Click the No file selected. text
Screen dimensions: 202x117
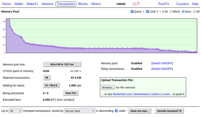coord(126,87)
